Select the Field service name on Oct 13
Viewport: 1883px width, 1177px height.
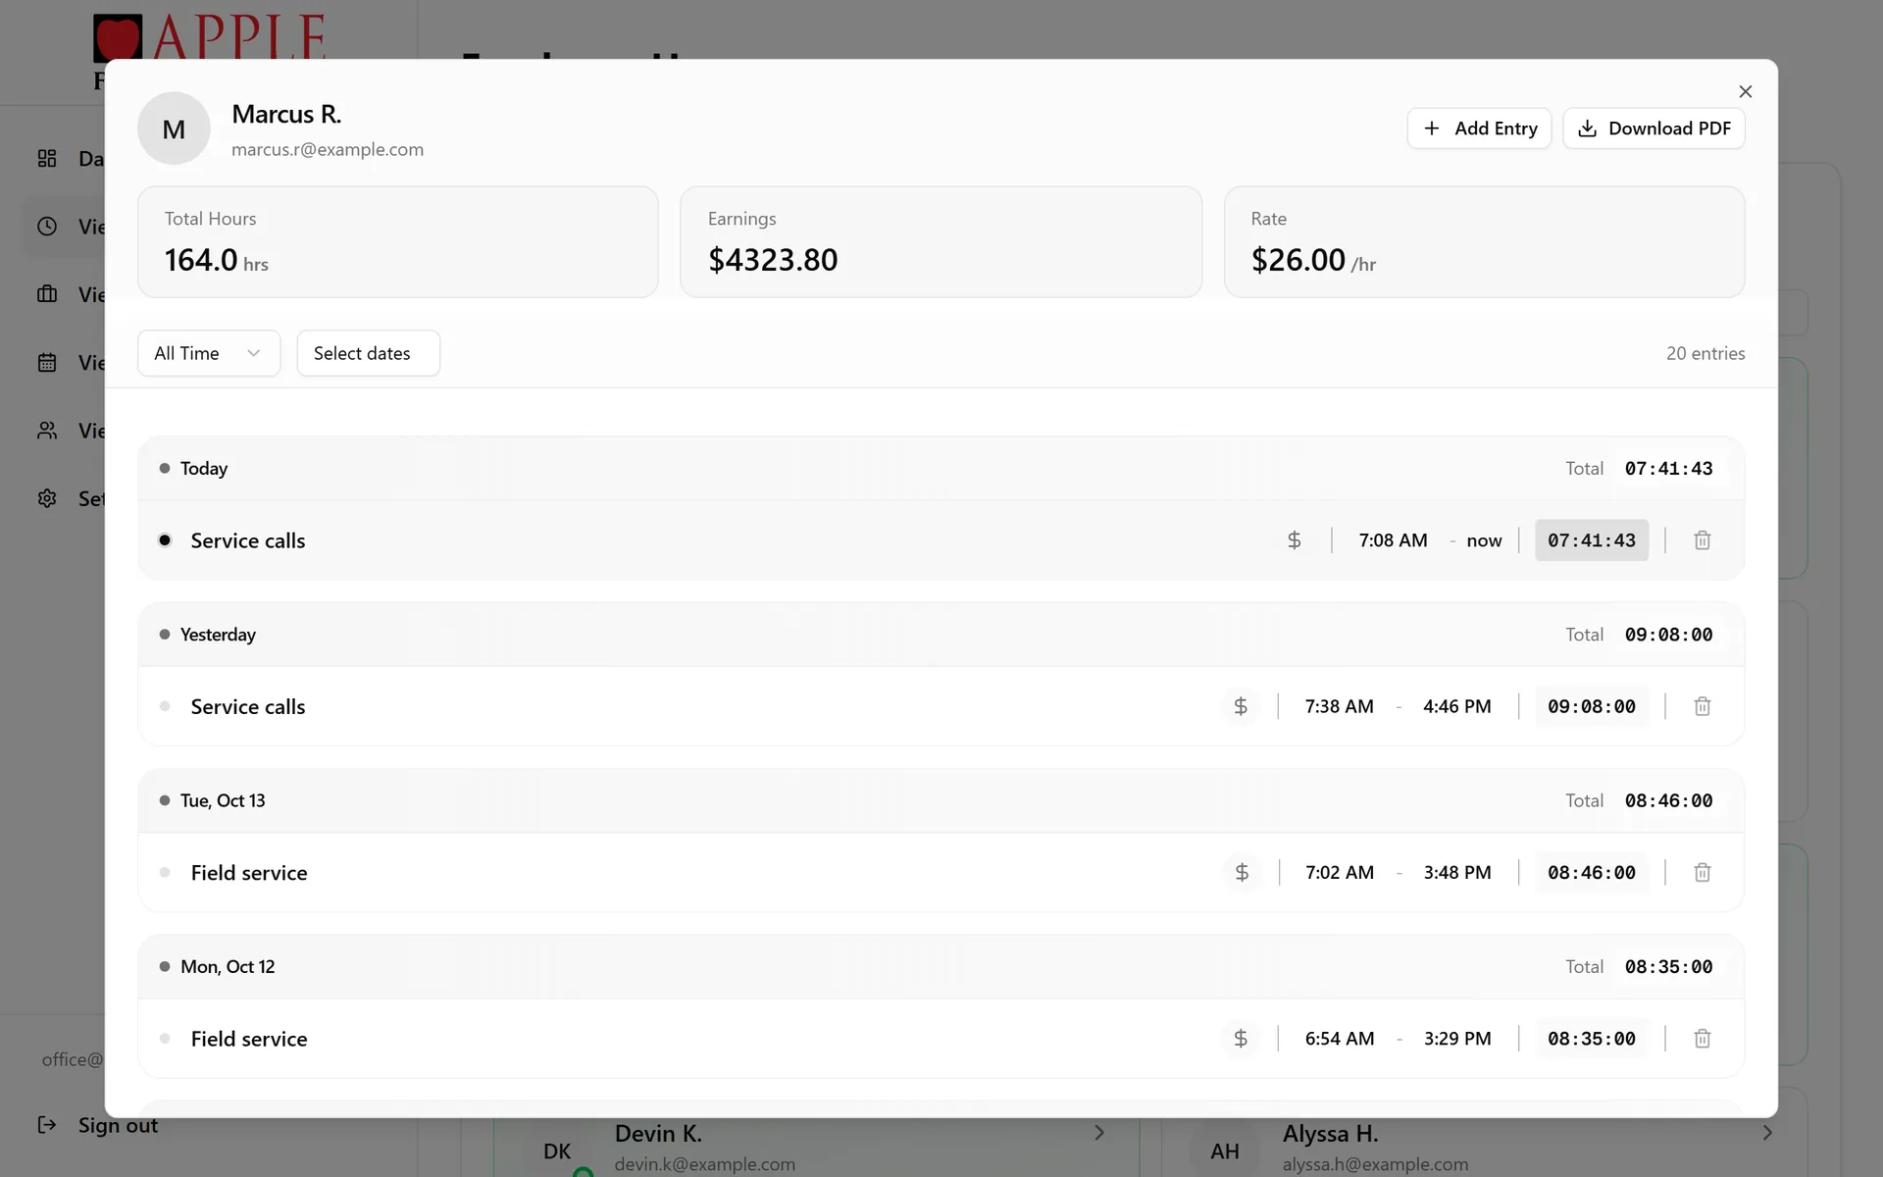pos(249,872)
